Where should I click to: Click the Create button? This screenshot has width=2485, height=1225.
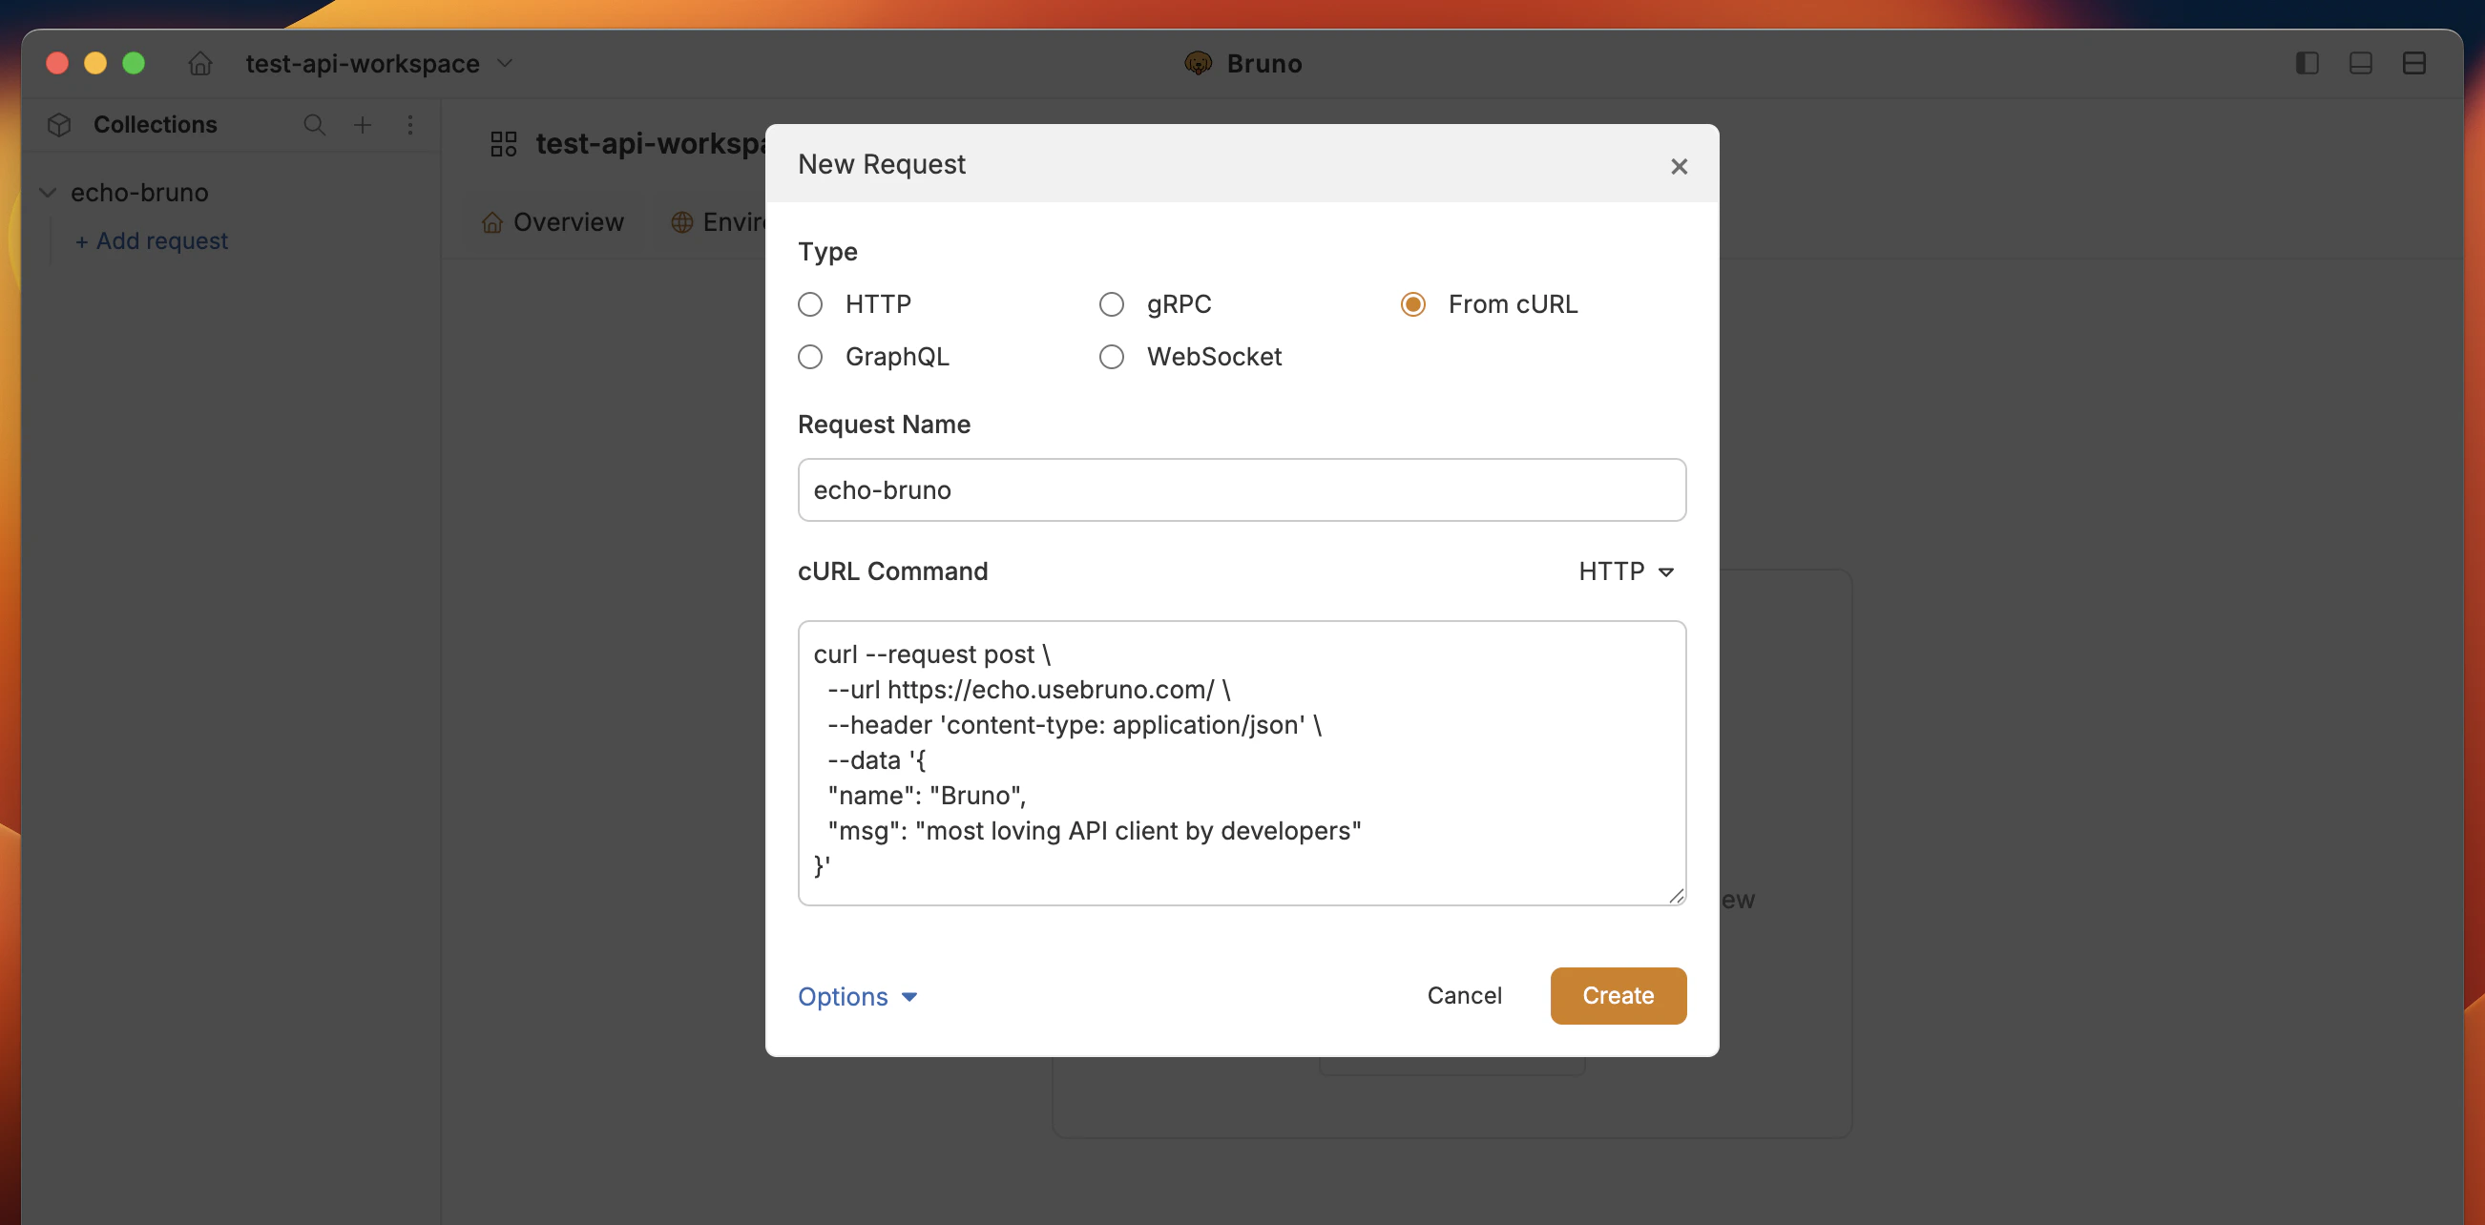coord(1618,995)
